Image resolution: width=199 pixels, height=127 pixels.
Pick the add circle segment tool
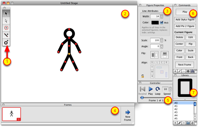click(6, 42)
